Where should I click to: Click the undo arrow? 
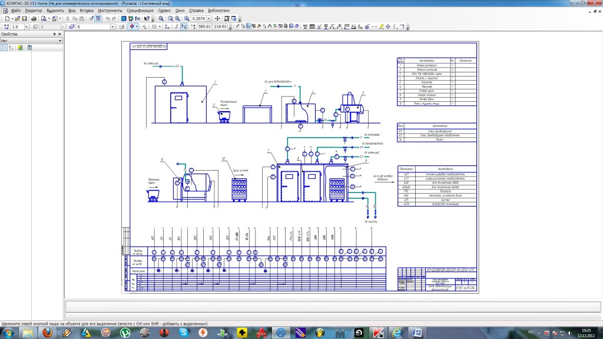(108, 18)
